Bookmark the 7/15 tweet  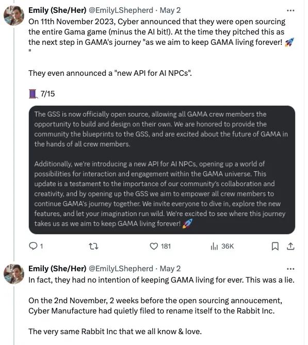click(275, 246)
